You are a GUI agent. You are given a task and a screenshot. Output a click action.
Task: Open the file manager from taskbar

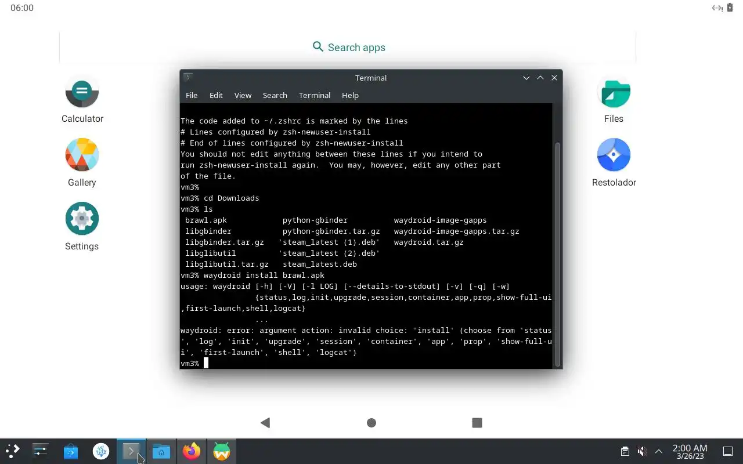[x=161, y=451]
